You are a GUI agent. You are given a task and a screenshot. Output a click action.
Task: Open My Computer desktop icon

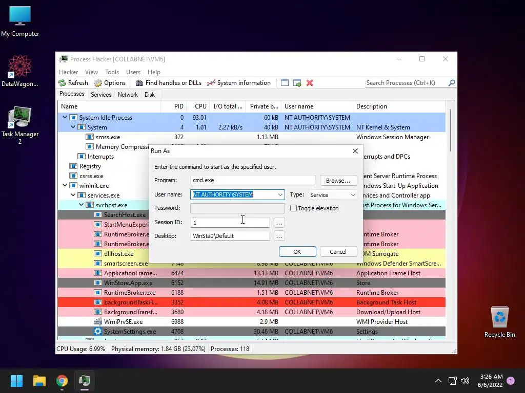[20, 21]
